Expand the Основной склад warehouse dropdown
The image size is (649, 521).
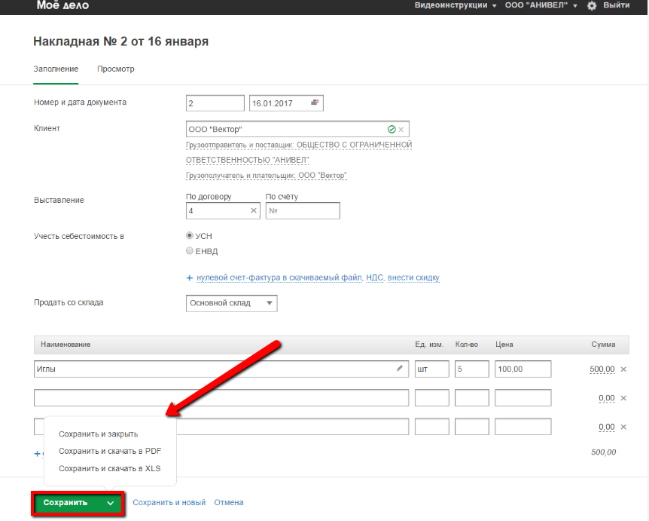coord(231,303)
